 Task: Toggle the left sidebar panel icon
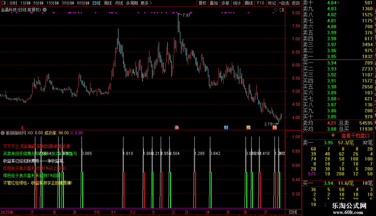pos(4,3)
